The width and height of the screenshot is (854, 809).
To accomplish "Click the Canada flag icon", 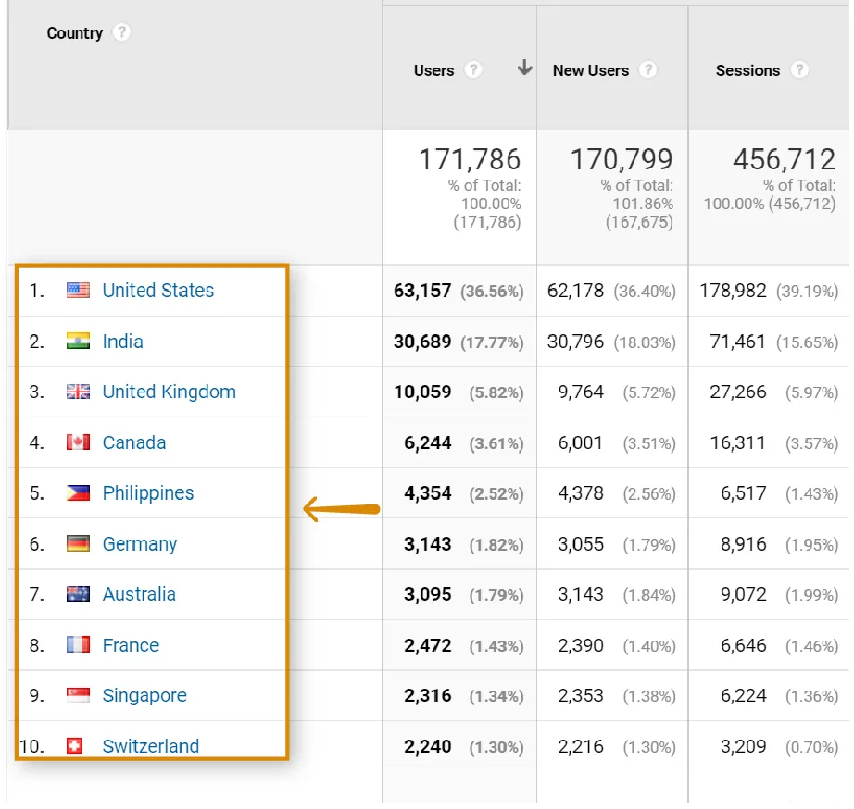I will coord(78,442).
